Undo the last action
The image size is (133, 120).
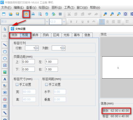coord(89,14)
